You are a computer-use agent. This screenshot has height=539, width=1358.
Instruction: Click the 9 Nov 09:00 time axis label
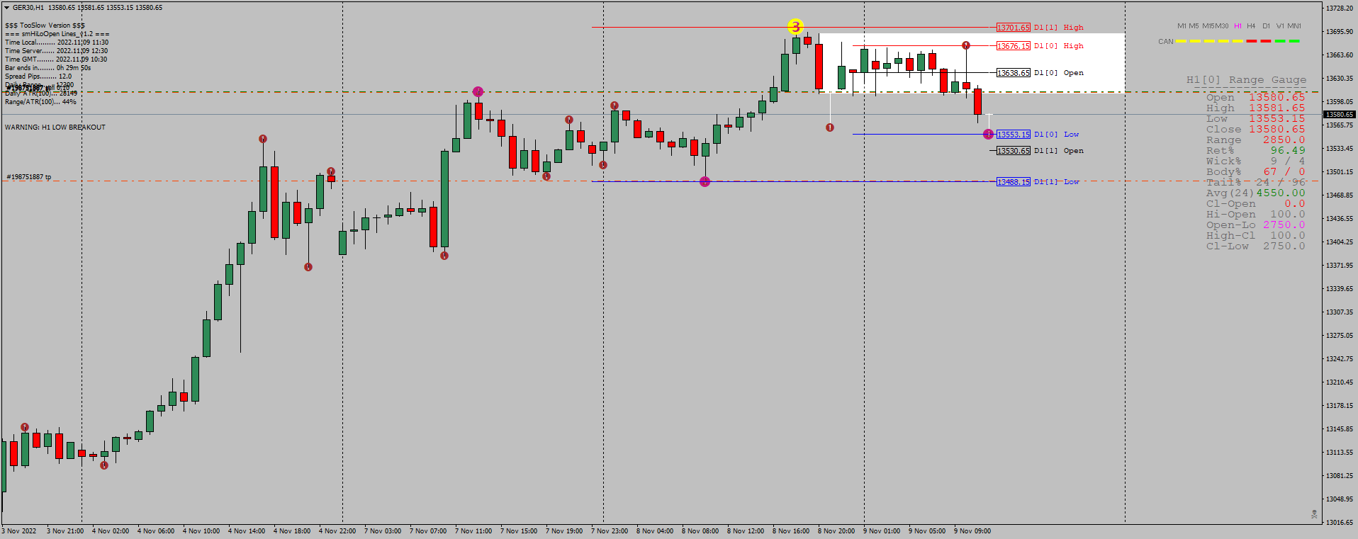[972, 531]
